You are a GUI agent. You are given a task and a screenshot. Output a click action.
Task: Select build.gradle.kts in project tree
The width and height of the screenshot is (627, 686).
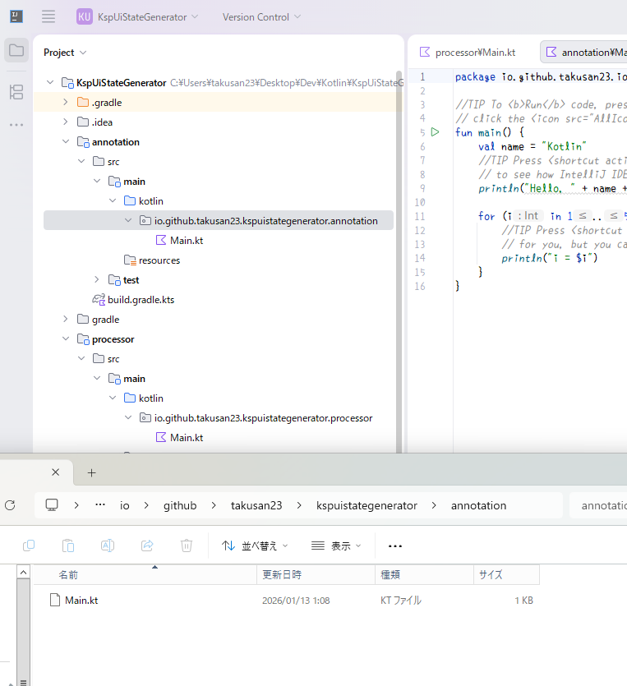[x=141, y=300]
